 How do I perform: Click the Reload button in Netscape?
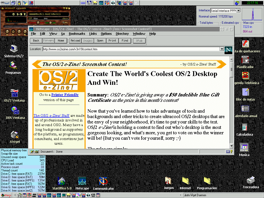pyautogui.click(x=75, y=40)
